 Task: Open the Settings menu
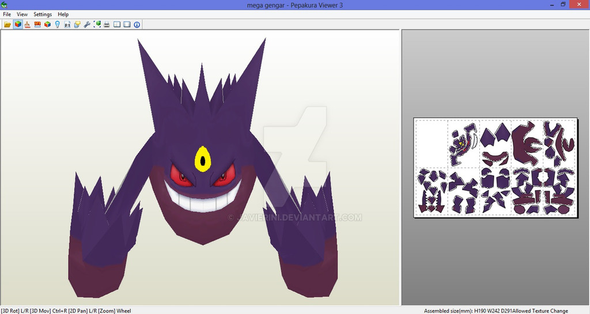(x=43, y=14)
